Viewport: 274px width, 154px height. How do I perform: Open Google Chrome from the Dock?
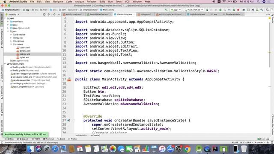(x=187, y=149)
